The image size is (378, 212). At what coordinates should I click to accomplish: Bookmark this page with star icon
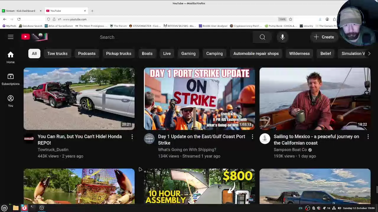coord(290,19)
